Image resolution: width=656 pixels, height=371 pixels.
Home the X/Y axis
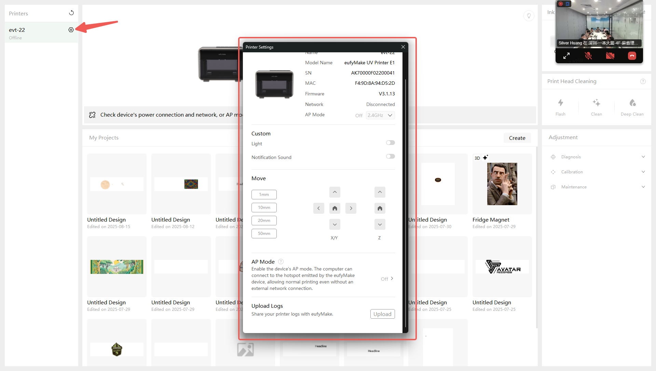click(335, 208)
